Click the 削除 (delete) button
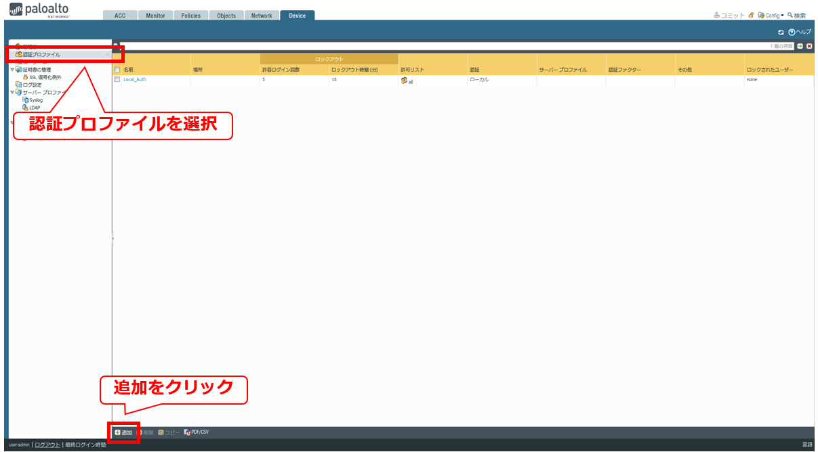818x452 pixels. click(145, 432)
